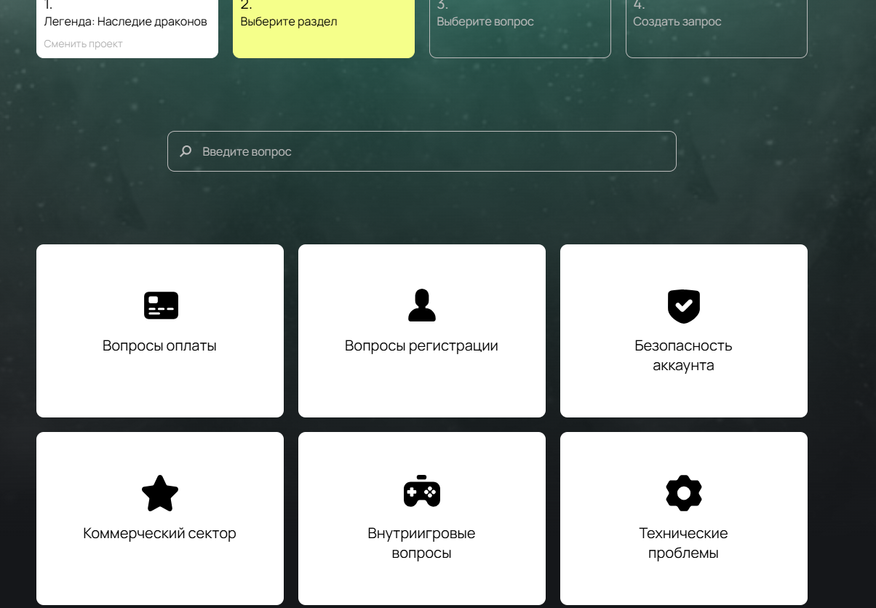This screenshot has height=608, width=876.
Task: Select the "Безопасность аккаунта" label
Action: (x=683, y=355)
